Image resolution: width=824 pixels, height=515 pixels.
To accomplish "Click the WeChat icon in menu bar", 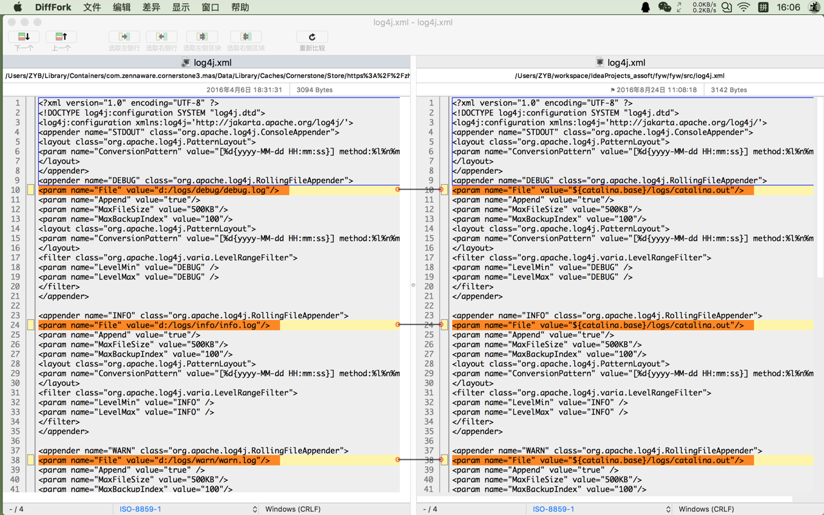I will (x=664, y=7).
